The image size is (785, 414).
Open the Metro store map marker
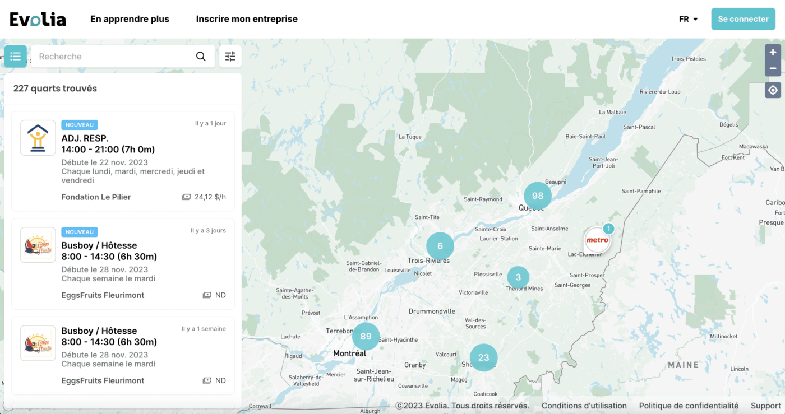click(x=597, y=240)
